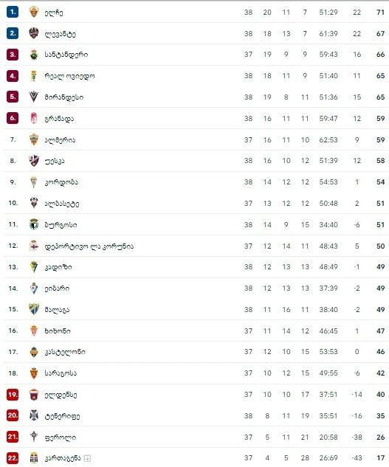Open the კორდობა team name link
389x467 pixels.
[x=61, y=182]
